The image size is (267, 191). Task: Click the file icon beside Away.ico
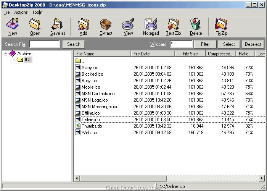click(x=78, y=67)
